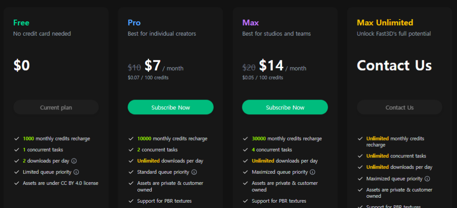
Task: Click info icon next to Standard queue priority
Action: [x=194, y=172]
